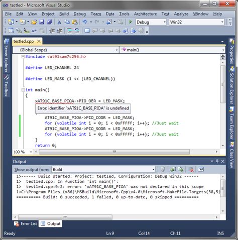Click the editor split-window handle icon
The height and width of the screenshot is (240, 238).
tap(222, 57)
